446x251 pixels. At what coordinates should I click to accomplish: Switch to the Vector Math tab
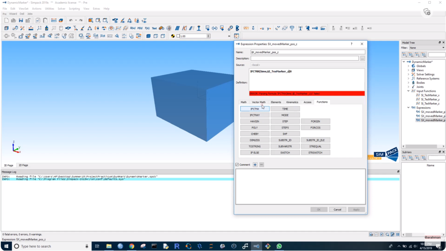click(x=259, y=102)
